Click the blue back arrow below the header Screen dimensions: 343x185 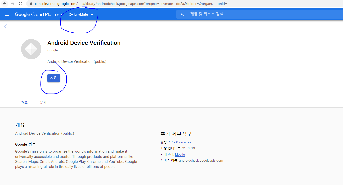pyautogui.click(x=6, y=26)
